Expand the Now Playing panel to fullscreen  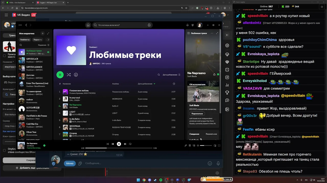[x=217, y=33]
